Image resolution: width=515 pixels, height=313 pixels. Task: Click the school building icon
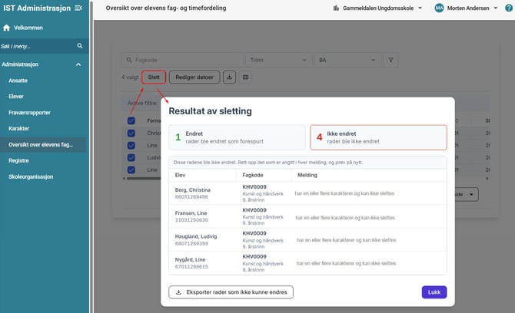336,8
